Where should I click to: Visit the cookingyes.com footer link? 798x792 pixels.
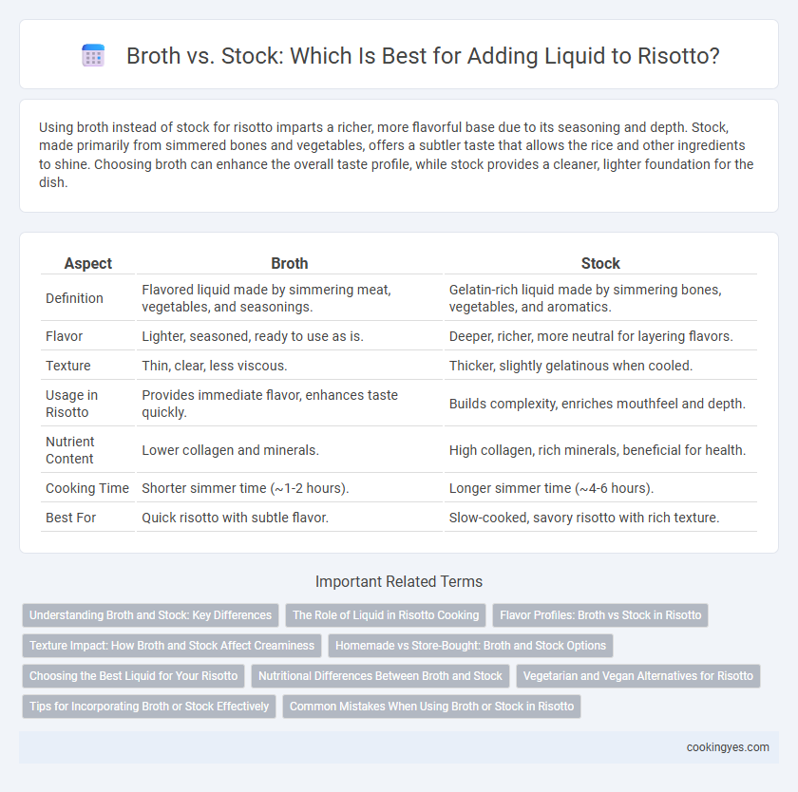(x=728, y=747)
